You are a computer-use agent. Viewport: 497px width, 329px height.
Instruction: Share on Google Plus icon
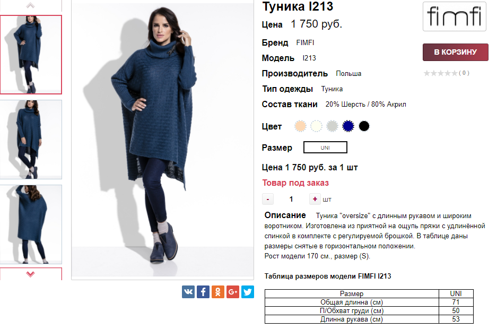pyautogui.click(x=233, y=292)
